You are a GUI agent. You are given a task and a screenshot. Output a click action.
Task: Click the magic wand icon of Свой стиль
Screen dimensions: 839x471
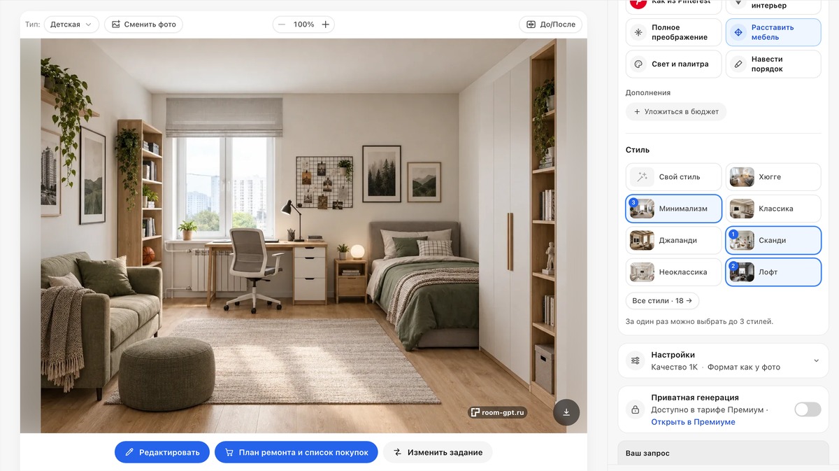642,177
